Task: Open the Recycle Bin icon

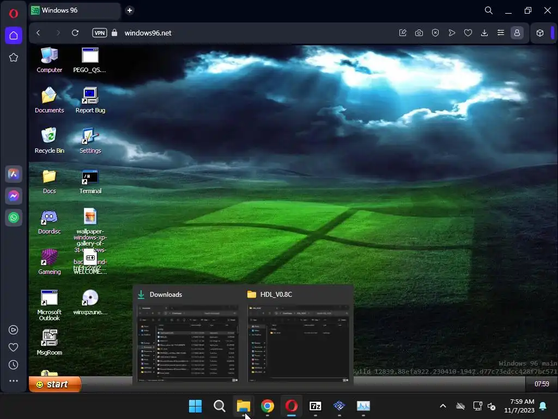Action: 49,140
